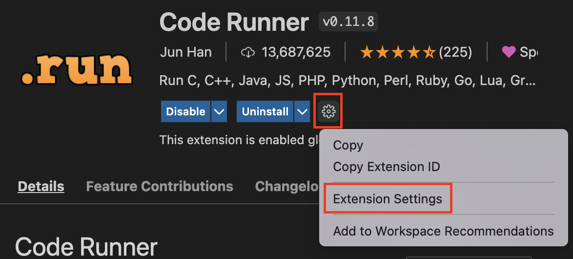The width and height of the screenshot is (573, 259).
Task: Expand the Disable button dropdown arrow
Action: (219, 111)
